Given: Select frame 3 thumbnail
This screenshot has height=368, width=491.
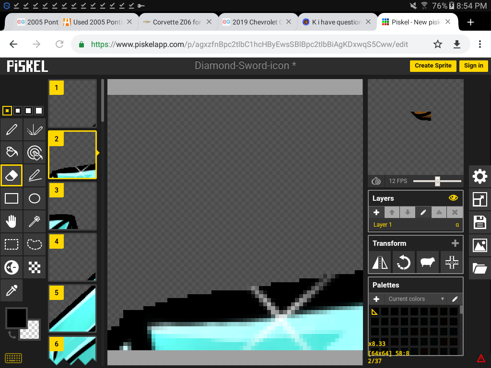Looking at the screenshot, I should pos(72,206).
